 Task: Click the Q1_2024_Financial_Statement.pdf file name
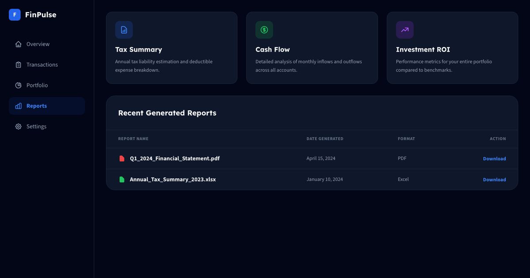click(174, 158)
